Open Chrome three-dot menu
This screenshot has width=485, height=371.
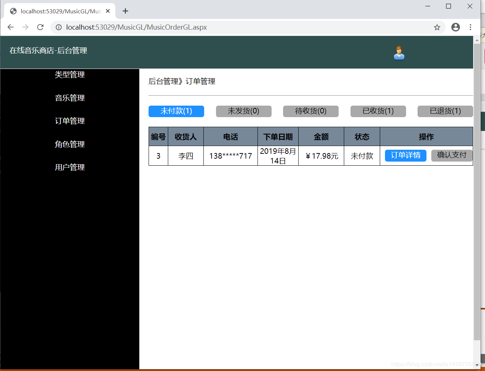pos(470,27)
